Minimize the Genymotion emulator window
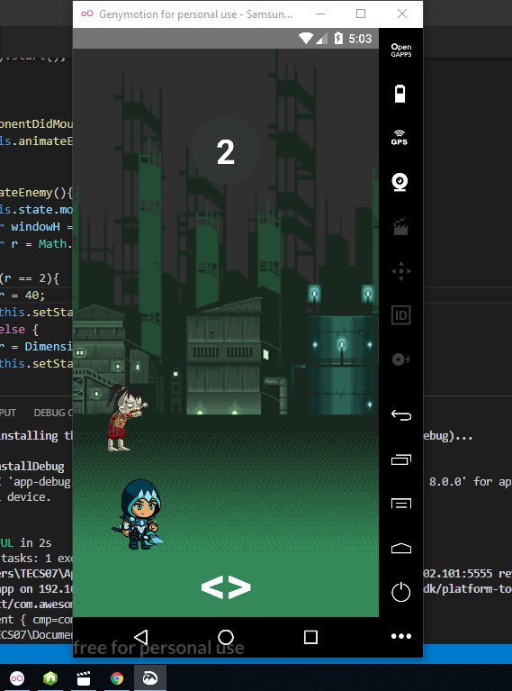The height and width of the screenshot is (691, 512). point(320,14)
